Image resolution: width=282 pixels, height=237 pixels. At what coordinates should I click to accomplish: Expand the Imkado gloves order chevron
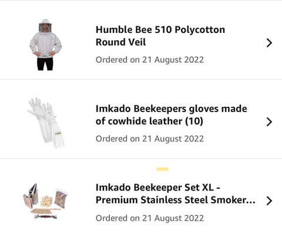click(x=269, y=122)
